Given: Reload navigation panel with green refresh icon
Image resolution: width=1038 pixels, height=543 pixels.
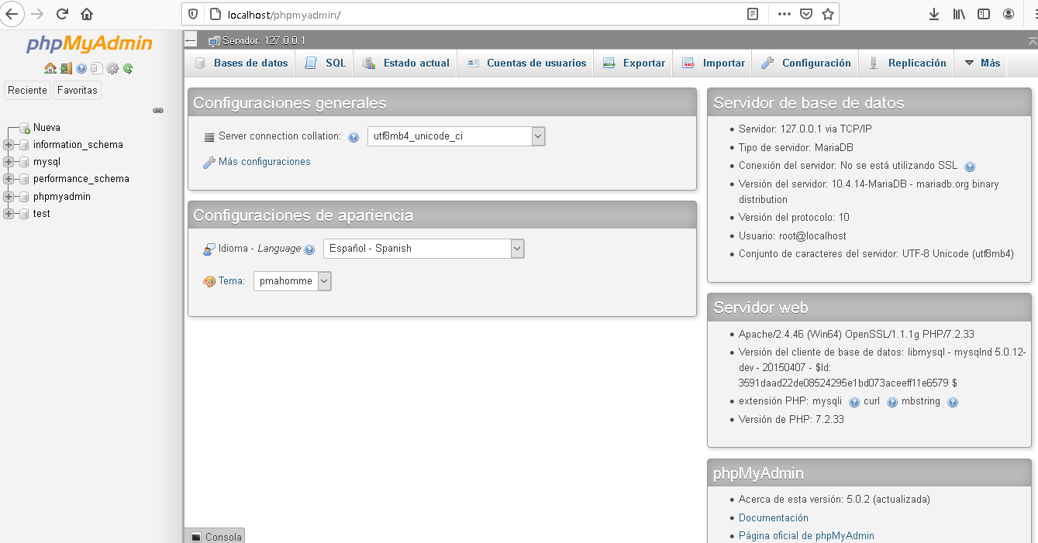Looking at the screenshot, I should [128, 67].
